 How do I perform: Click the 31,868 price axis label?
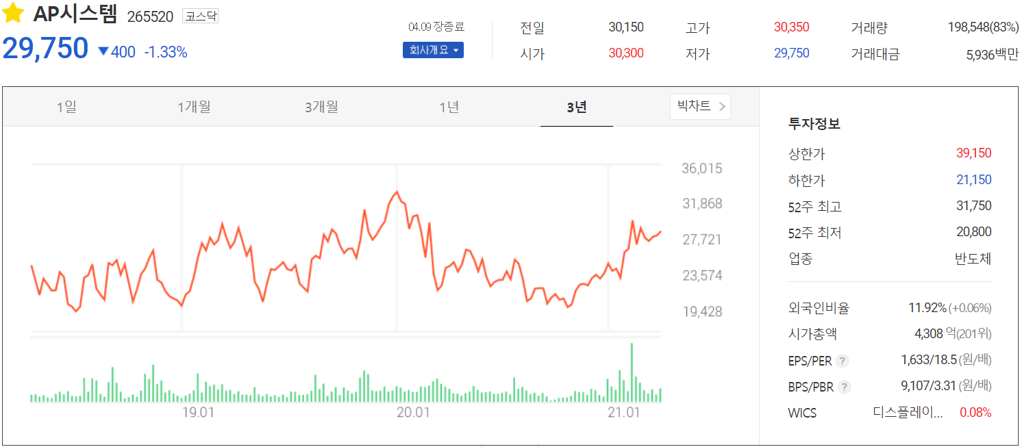[x=701, y=204]
